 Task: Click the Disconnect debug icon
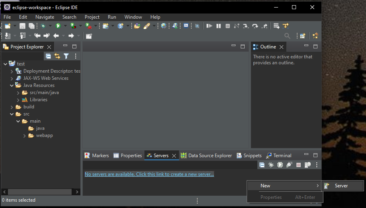tap(237, 26)
